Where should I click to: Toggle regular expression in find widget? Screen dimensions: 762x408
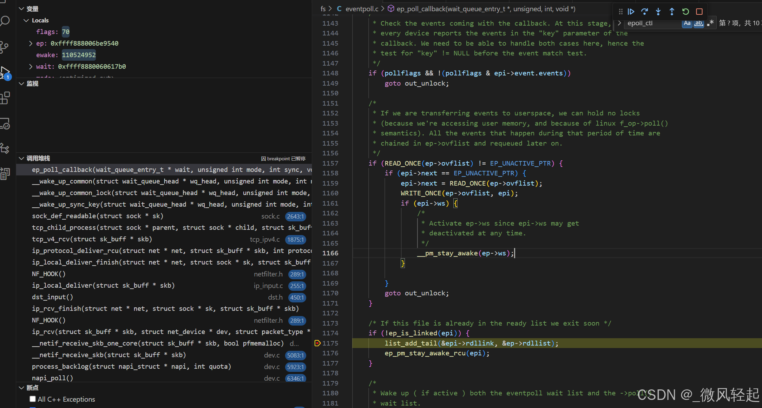tap(710, 23)
